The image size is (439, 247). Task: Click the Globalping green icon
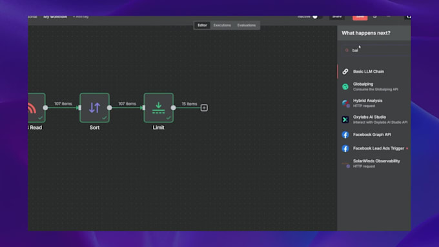pyautogui.click(x=345, y=86)
